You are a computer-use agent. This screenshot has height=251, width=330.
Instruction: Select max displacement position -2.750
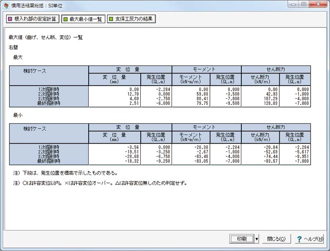click(163, 99)
